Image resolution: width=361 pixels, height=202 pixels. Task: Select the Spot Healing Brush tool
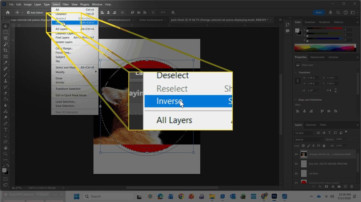click(5, 69)
